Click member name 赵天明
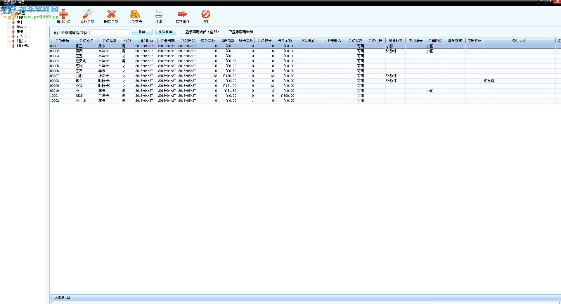The height and width of the screenshot is (304, 561). tap(81, 61)
